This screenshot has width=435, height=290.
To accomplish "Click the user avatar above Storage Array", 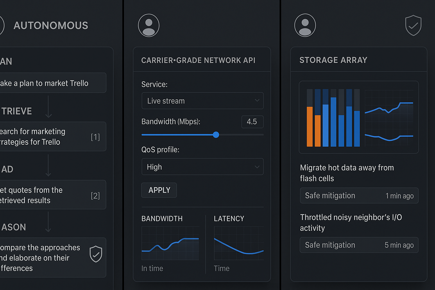I will [305, 25].
